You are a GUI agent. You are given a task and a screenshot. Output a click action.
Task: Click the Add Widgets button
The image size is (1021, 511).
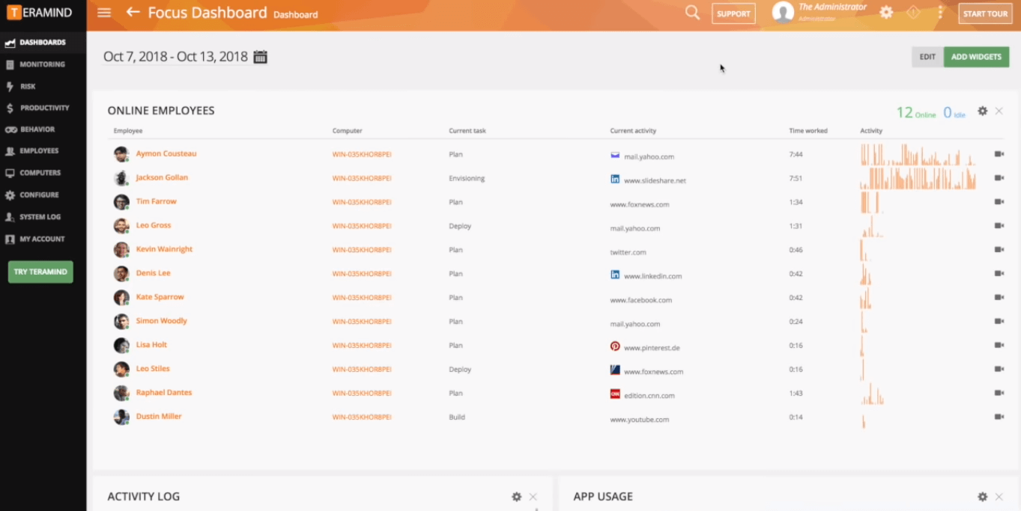pyautogui.click(x=976, y=56)
